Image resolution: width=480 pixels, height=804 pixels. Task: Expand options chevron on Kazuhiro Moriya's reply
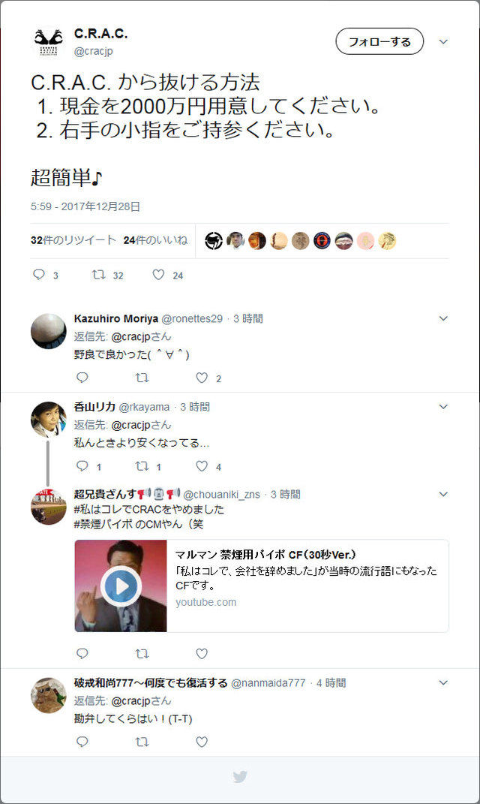pos(444,318)
